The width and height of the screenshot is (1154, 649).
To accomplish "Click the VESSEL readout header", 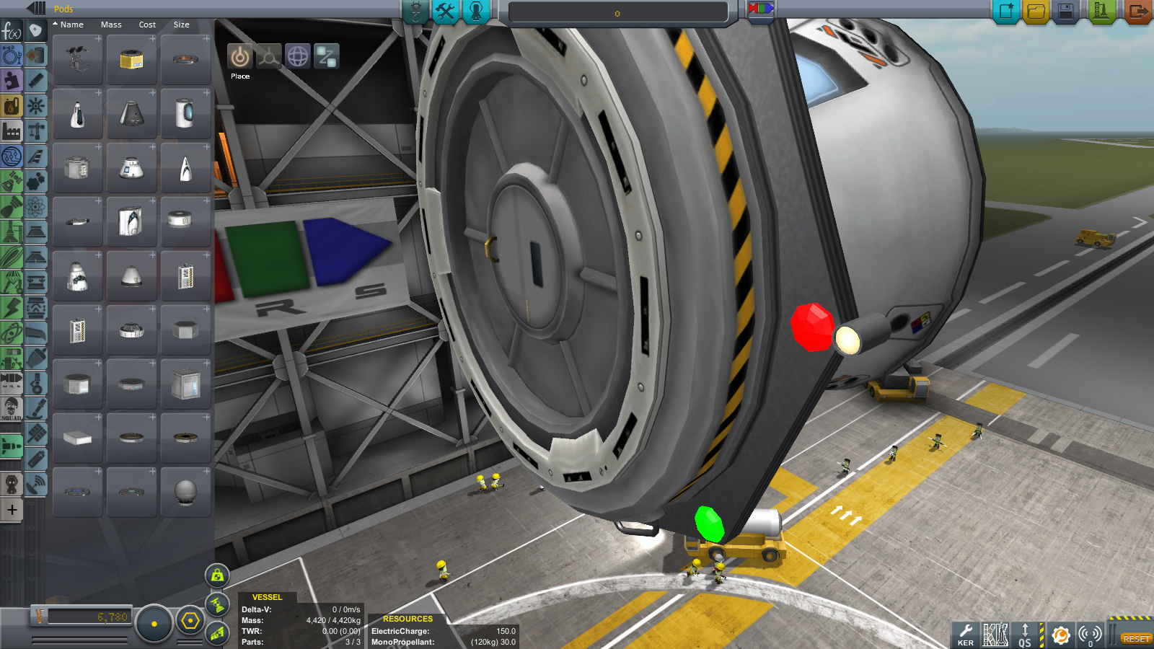I will click(267, 597).
